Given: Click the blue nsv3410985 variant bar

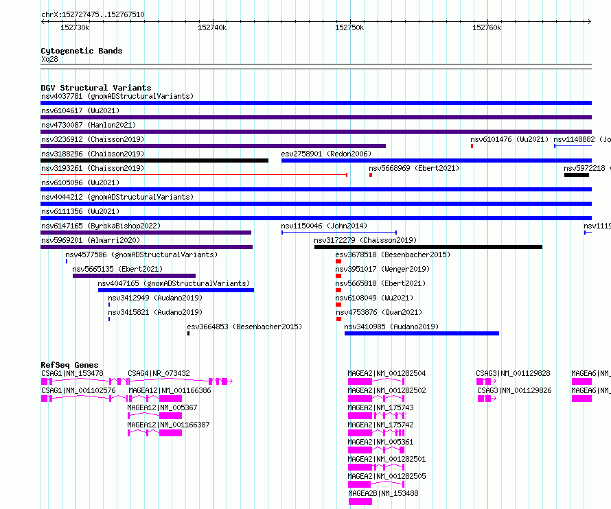Looking at the screenshot, I should [422, 333].
